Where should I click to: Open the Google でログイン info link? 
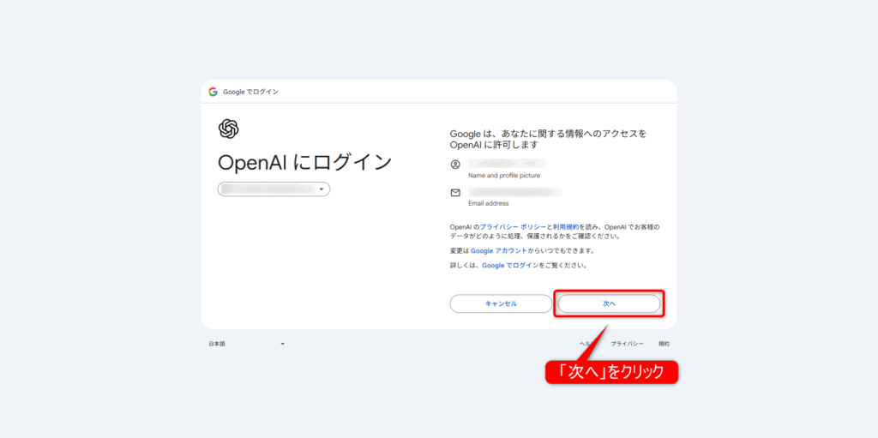(x=510, y=266)
